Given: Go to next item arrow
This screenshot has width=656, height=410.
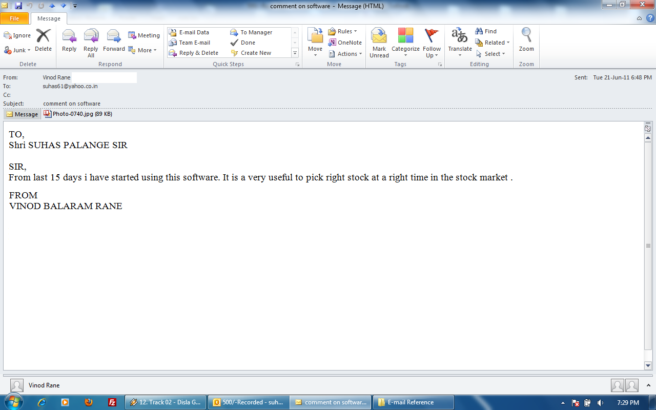Looking at the screenshot, I should click(x=64, y=6).
